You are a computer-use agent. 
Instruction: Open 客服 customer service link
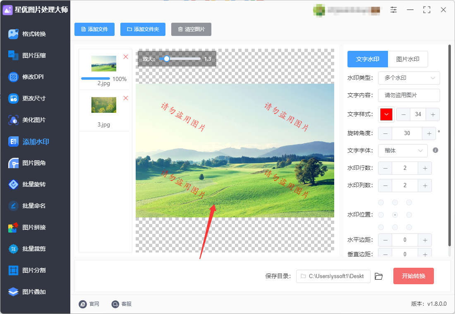[x=122, y=304]
